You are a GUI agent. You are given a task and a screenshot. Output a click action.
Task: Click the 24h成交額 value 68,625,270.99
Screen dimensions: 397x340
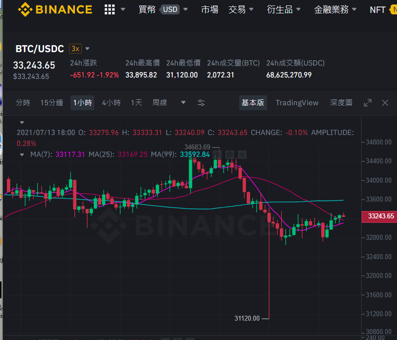289,75
